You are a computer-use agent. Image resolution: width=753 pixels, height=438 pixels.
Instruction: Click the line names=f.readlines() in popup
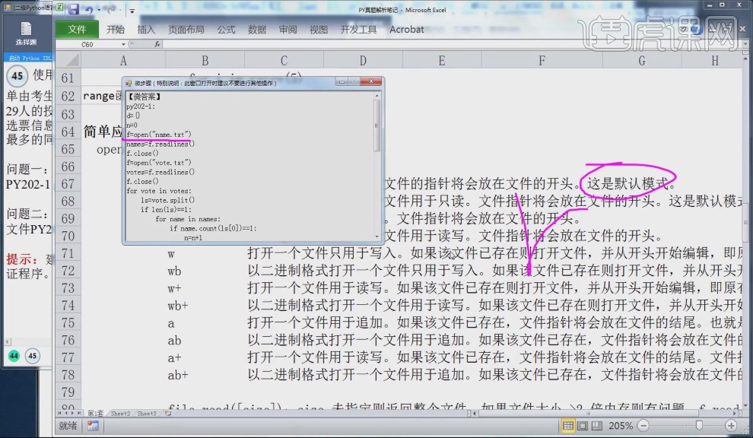160,144
